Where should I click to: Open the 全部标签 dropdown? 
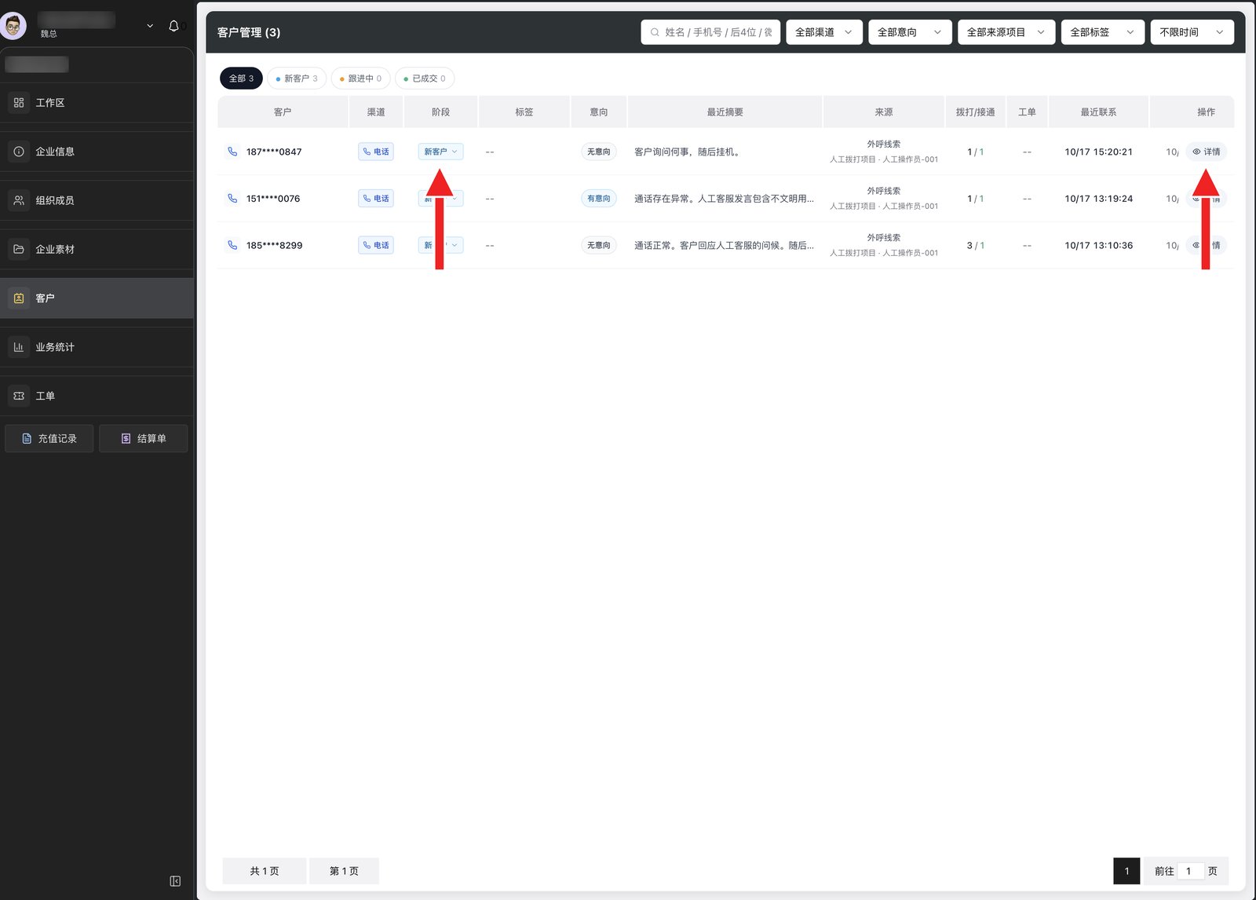[x=1103, y=32]
